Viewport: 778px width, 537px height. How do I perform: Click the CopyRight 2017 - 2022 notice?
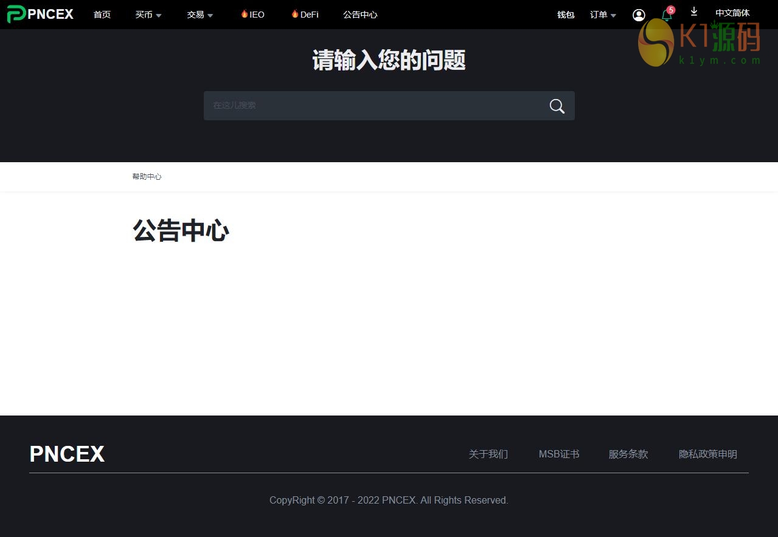click(x=389, y=501)
